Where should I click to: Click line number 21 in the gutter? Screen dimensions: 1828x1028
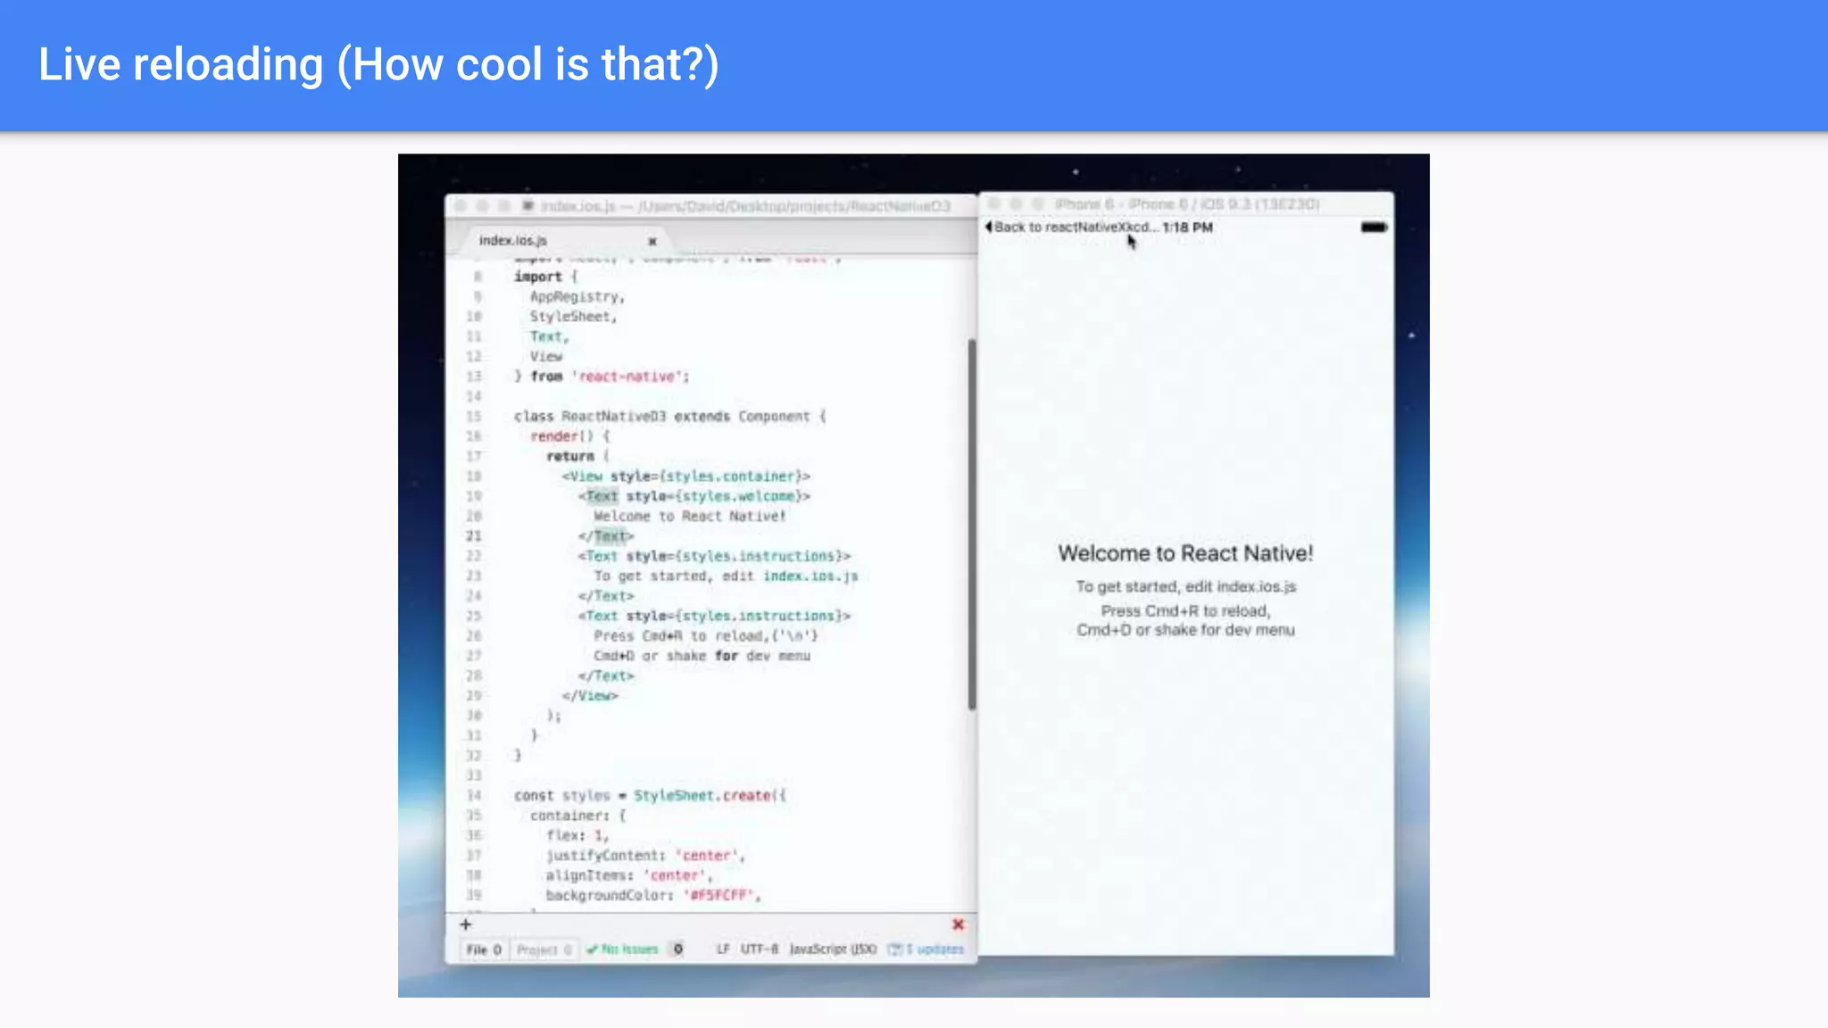pyautogui.click(x=474, y=536)
